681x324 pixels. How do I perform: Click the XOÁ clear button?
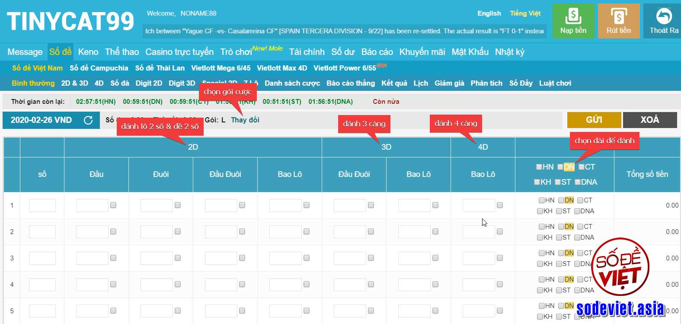tap(650, 120)
